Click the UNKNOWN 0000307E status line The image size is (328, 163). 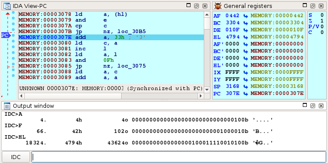(111, 88)
